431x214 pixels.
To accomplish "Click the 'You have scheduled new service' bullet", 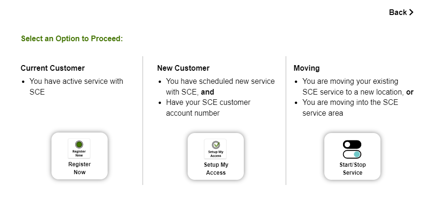I will click(x=220, y=87).
